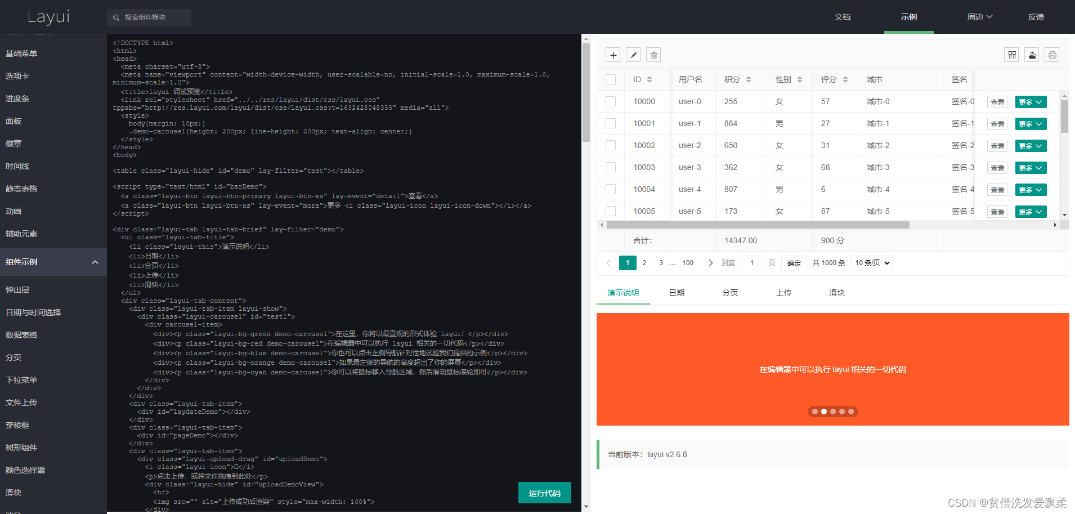Screen dimensions: 1075x514
Task: Select the fifth carousel indicator dot
Action: pos(851,412)
